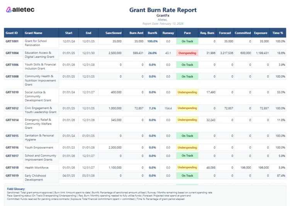Viewport: 290px width, 206px height.
Task: Click the 24.0% burn percentage
Action: (153, 53)
